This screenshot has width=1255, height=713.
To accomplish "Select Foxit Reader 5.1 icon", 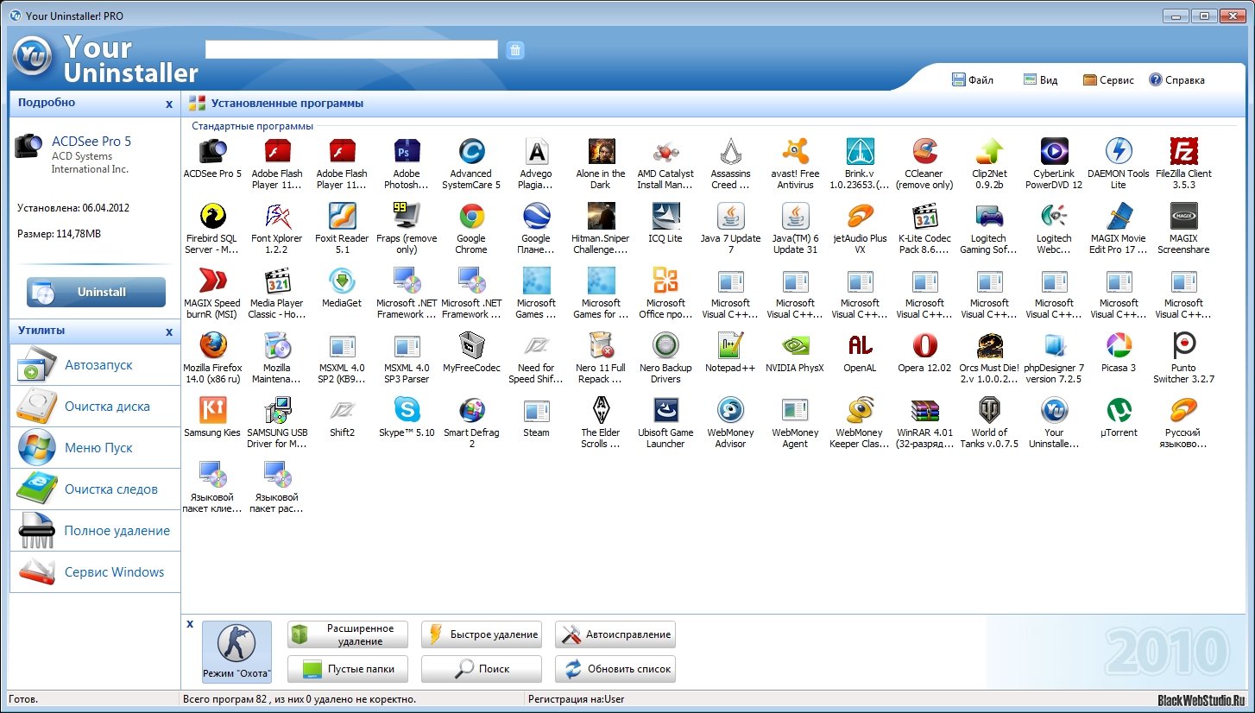I will tap(342, 216).
